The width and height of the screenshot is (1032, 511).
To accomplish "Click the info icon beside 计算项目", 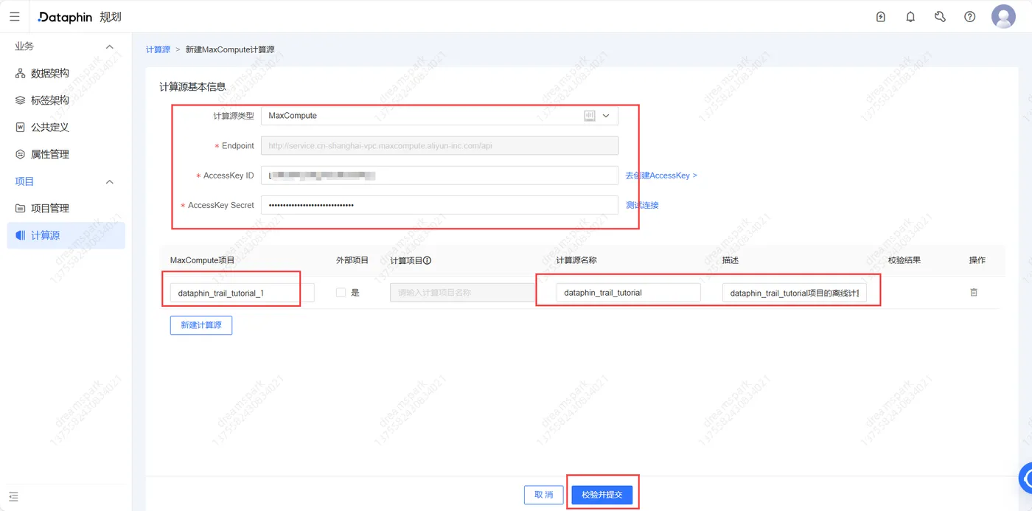I will [427, 260].
